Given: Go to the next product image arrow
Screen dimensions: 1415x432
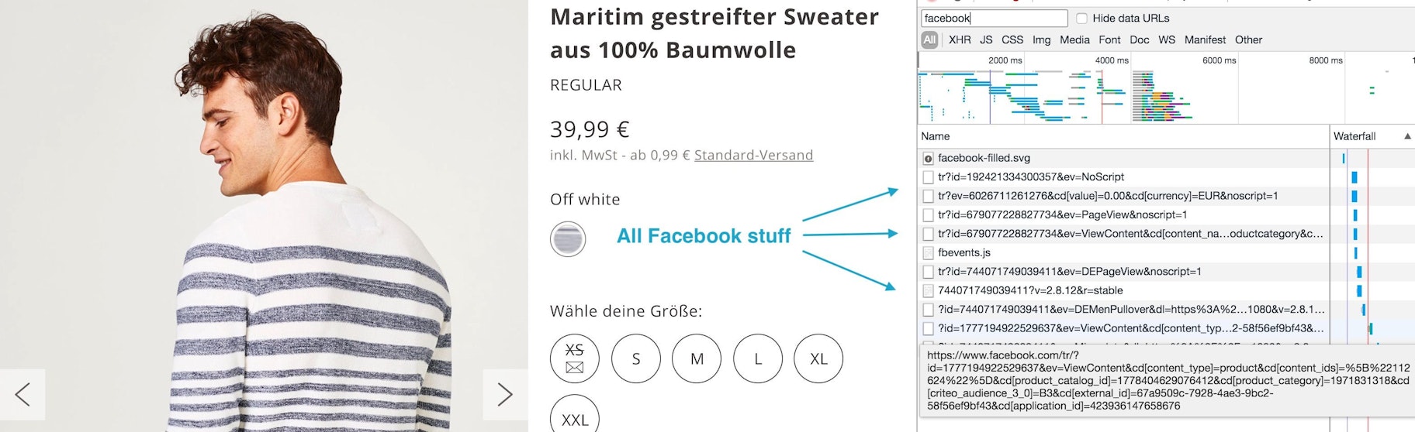Looking at the screenshot, I should point(505,395).
